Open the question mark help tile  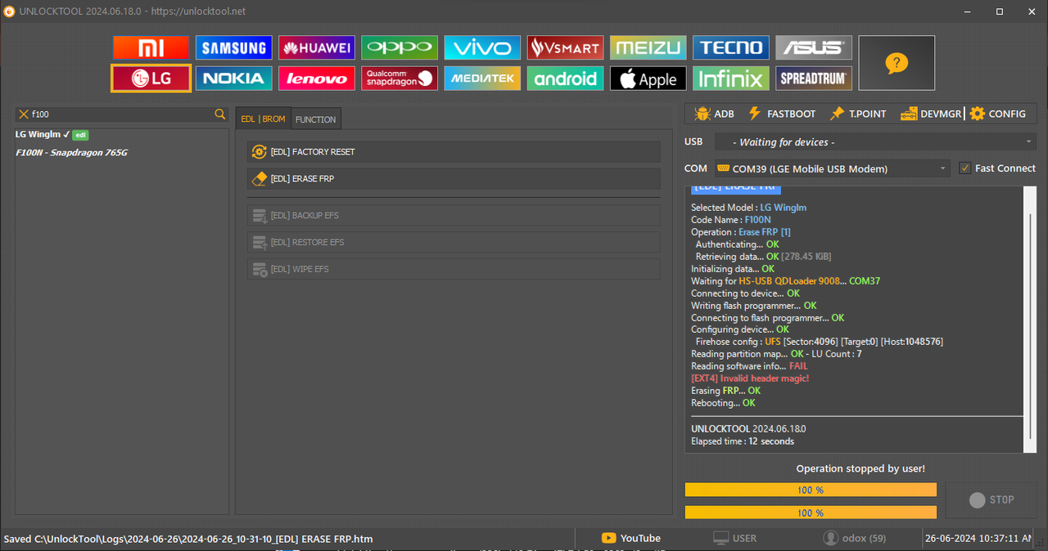coord(897,63)
